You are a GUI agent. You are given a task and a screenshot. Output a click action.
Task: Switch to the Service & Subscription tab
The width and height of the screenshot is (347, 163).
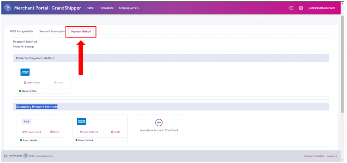[x=52, y=31]
